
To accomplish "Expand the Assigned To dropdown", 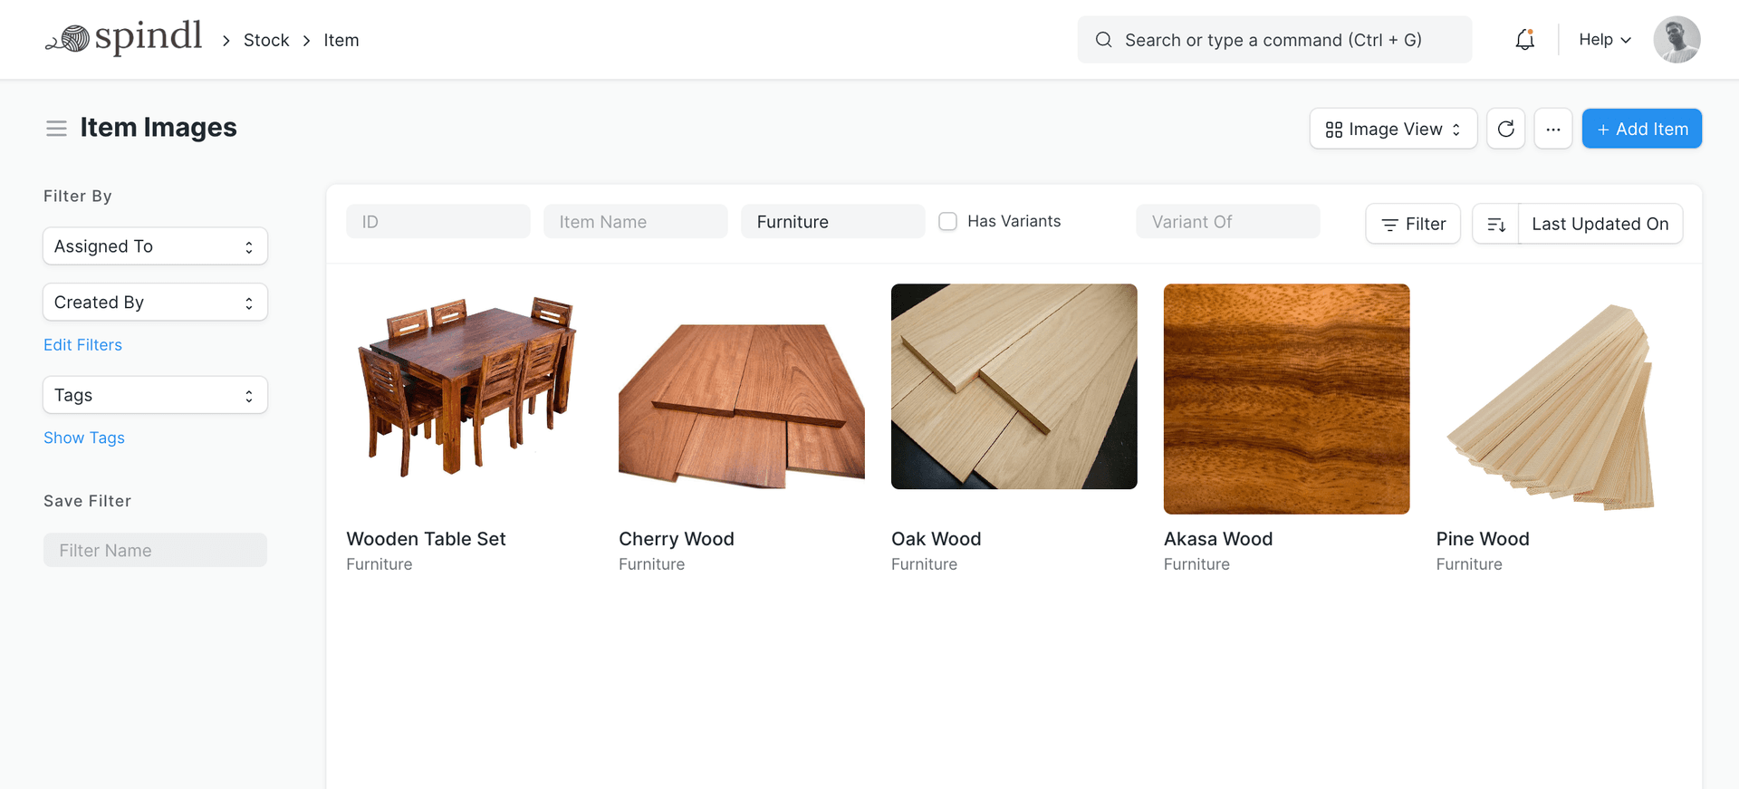I will coord(155,246).
